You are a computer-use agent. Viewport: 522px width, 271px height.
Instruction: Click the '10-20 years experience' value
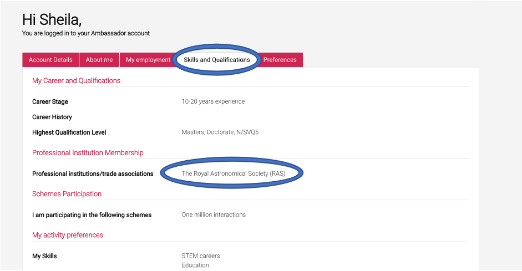(213, 101)
